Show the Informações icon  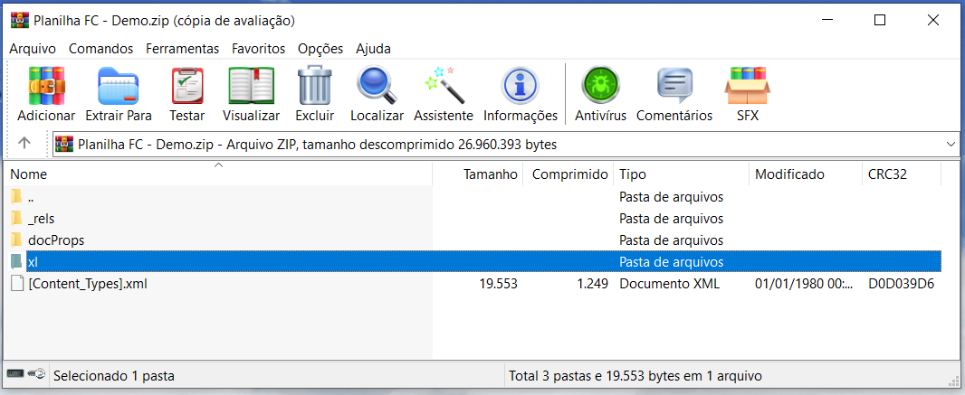click(x=520, y=85)
